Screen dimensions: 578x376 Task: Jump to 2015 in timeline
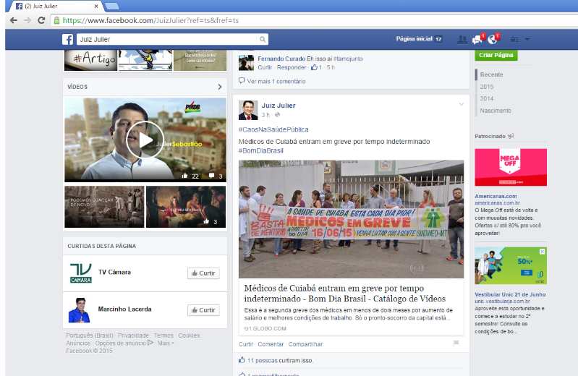tap(487, 87)
